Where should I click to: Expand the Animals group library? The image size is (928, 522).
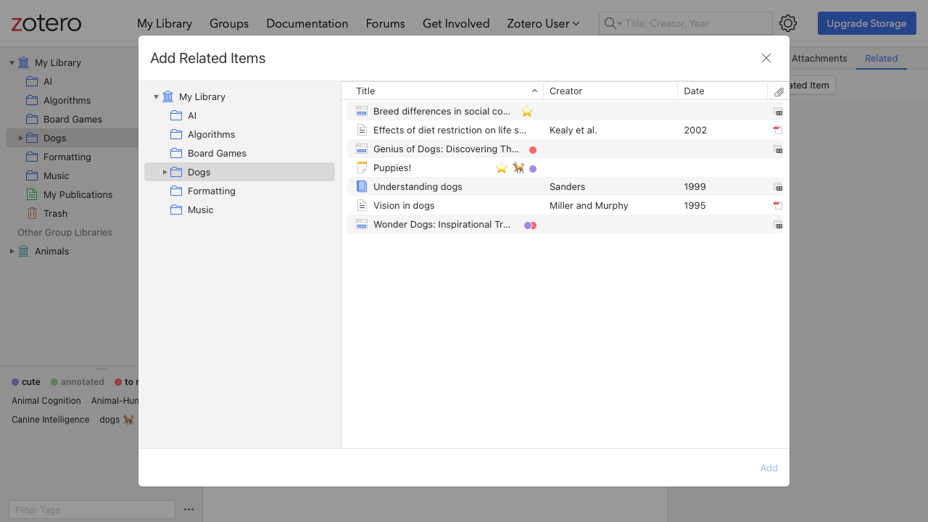point(12,251)
